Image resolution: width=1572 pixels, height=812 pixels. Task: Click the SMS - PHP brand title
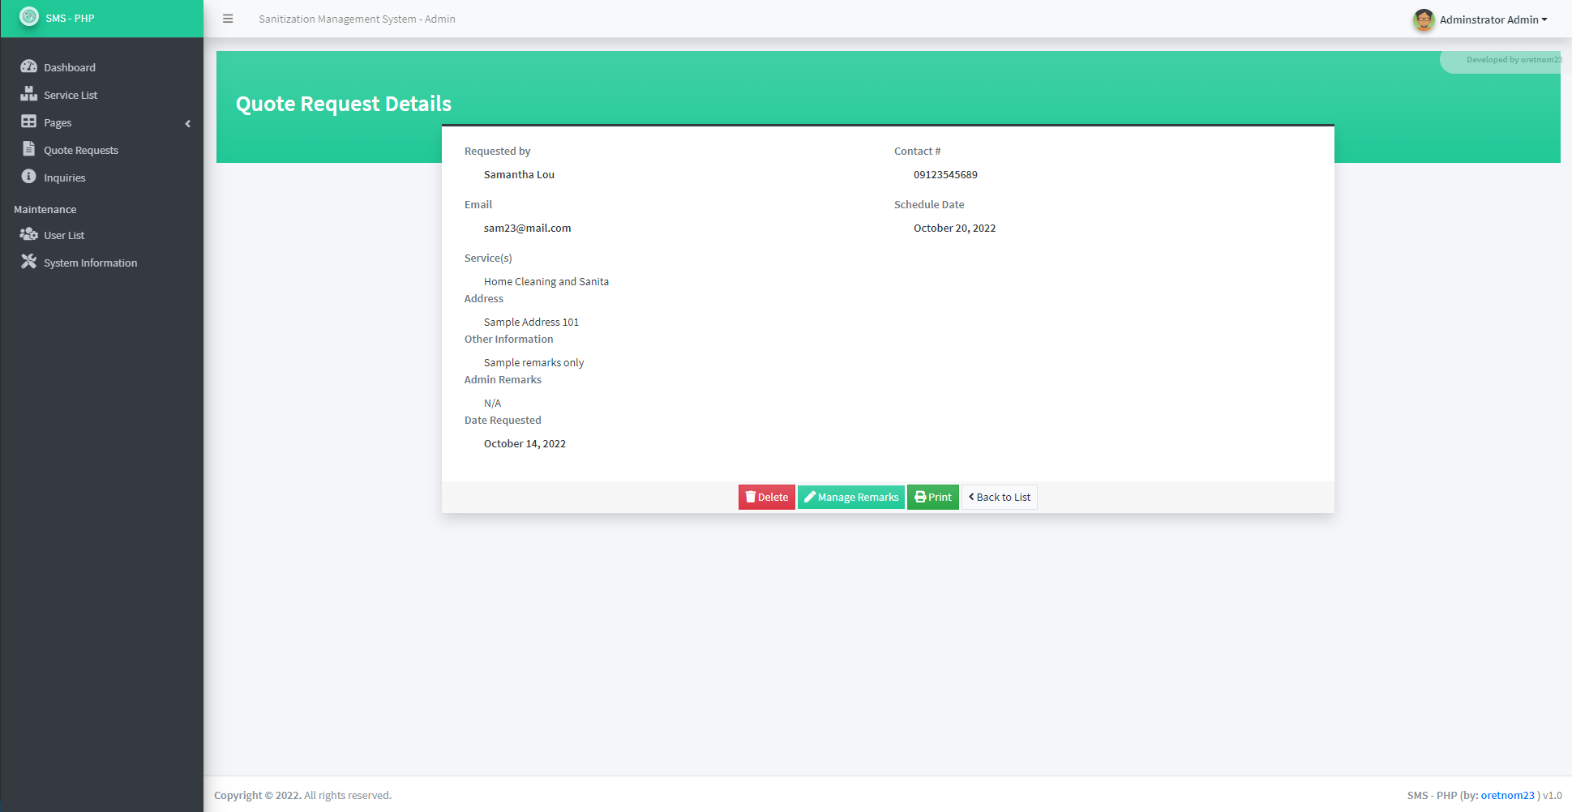tap(70, 18)
